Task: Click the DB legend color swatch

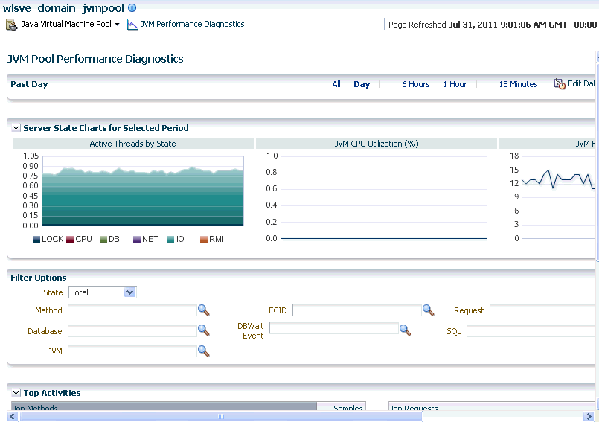Action: tap(103, 240)
